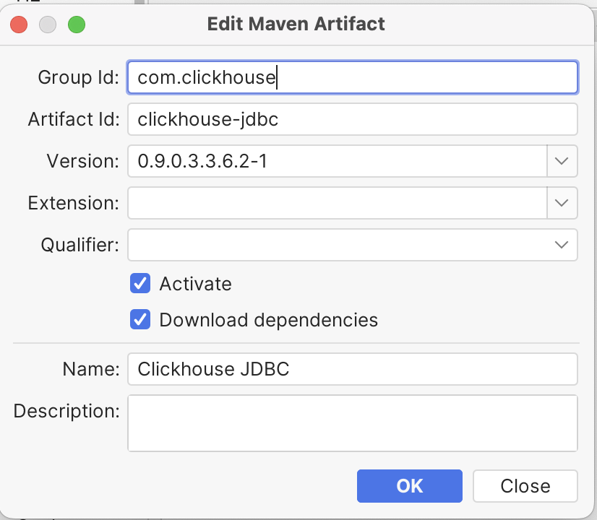Click the Name field containing Clickhouse JDBC
The width and height of the screenshot is (597, 520).
tap(352, 369)
